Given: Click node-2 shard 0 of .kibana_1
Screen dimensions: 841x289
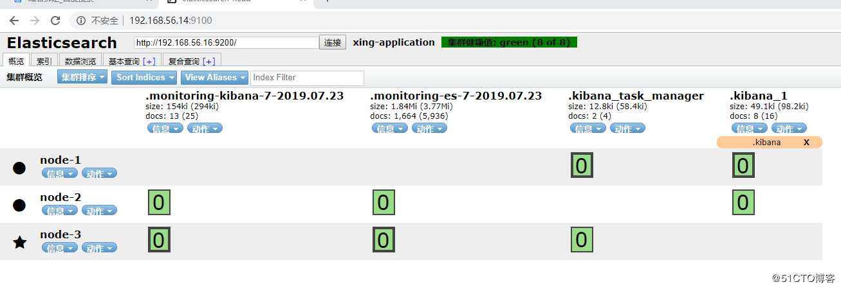Looking at the screenshot, I should point(743,203).
